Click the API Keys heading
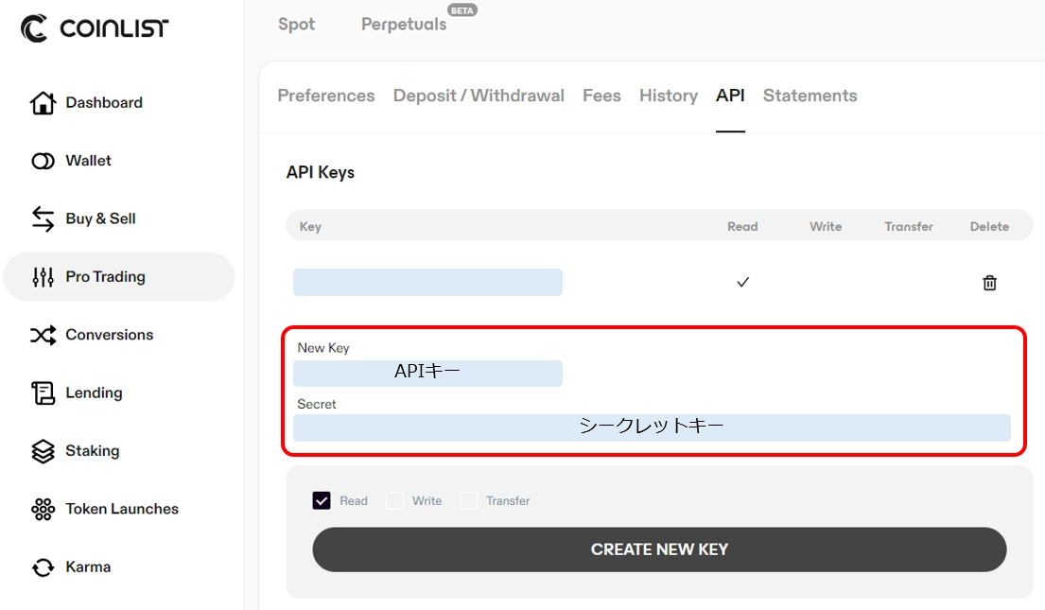Image resolution: width=1045 pixels, height=610 pixels. click(321, 173)
